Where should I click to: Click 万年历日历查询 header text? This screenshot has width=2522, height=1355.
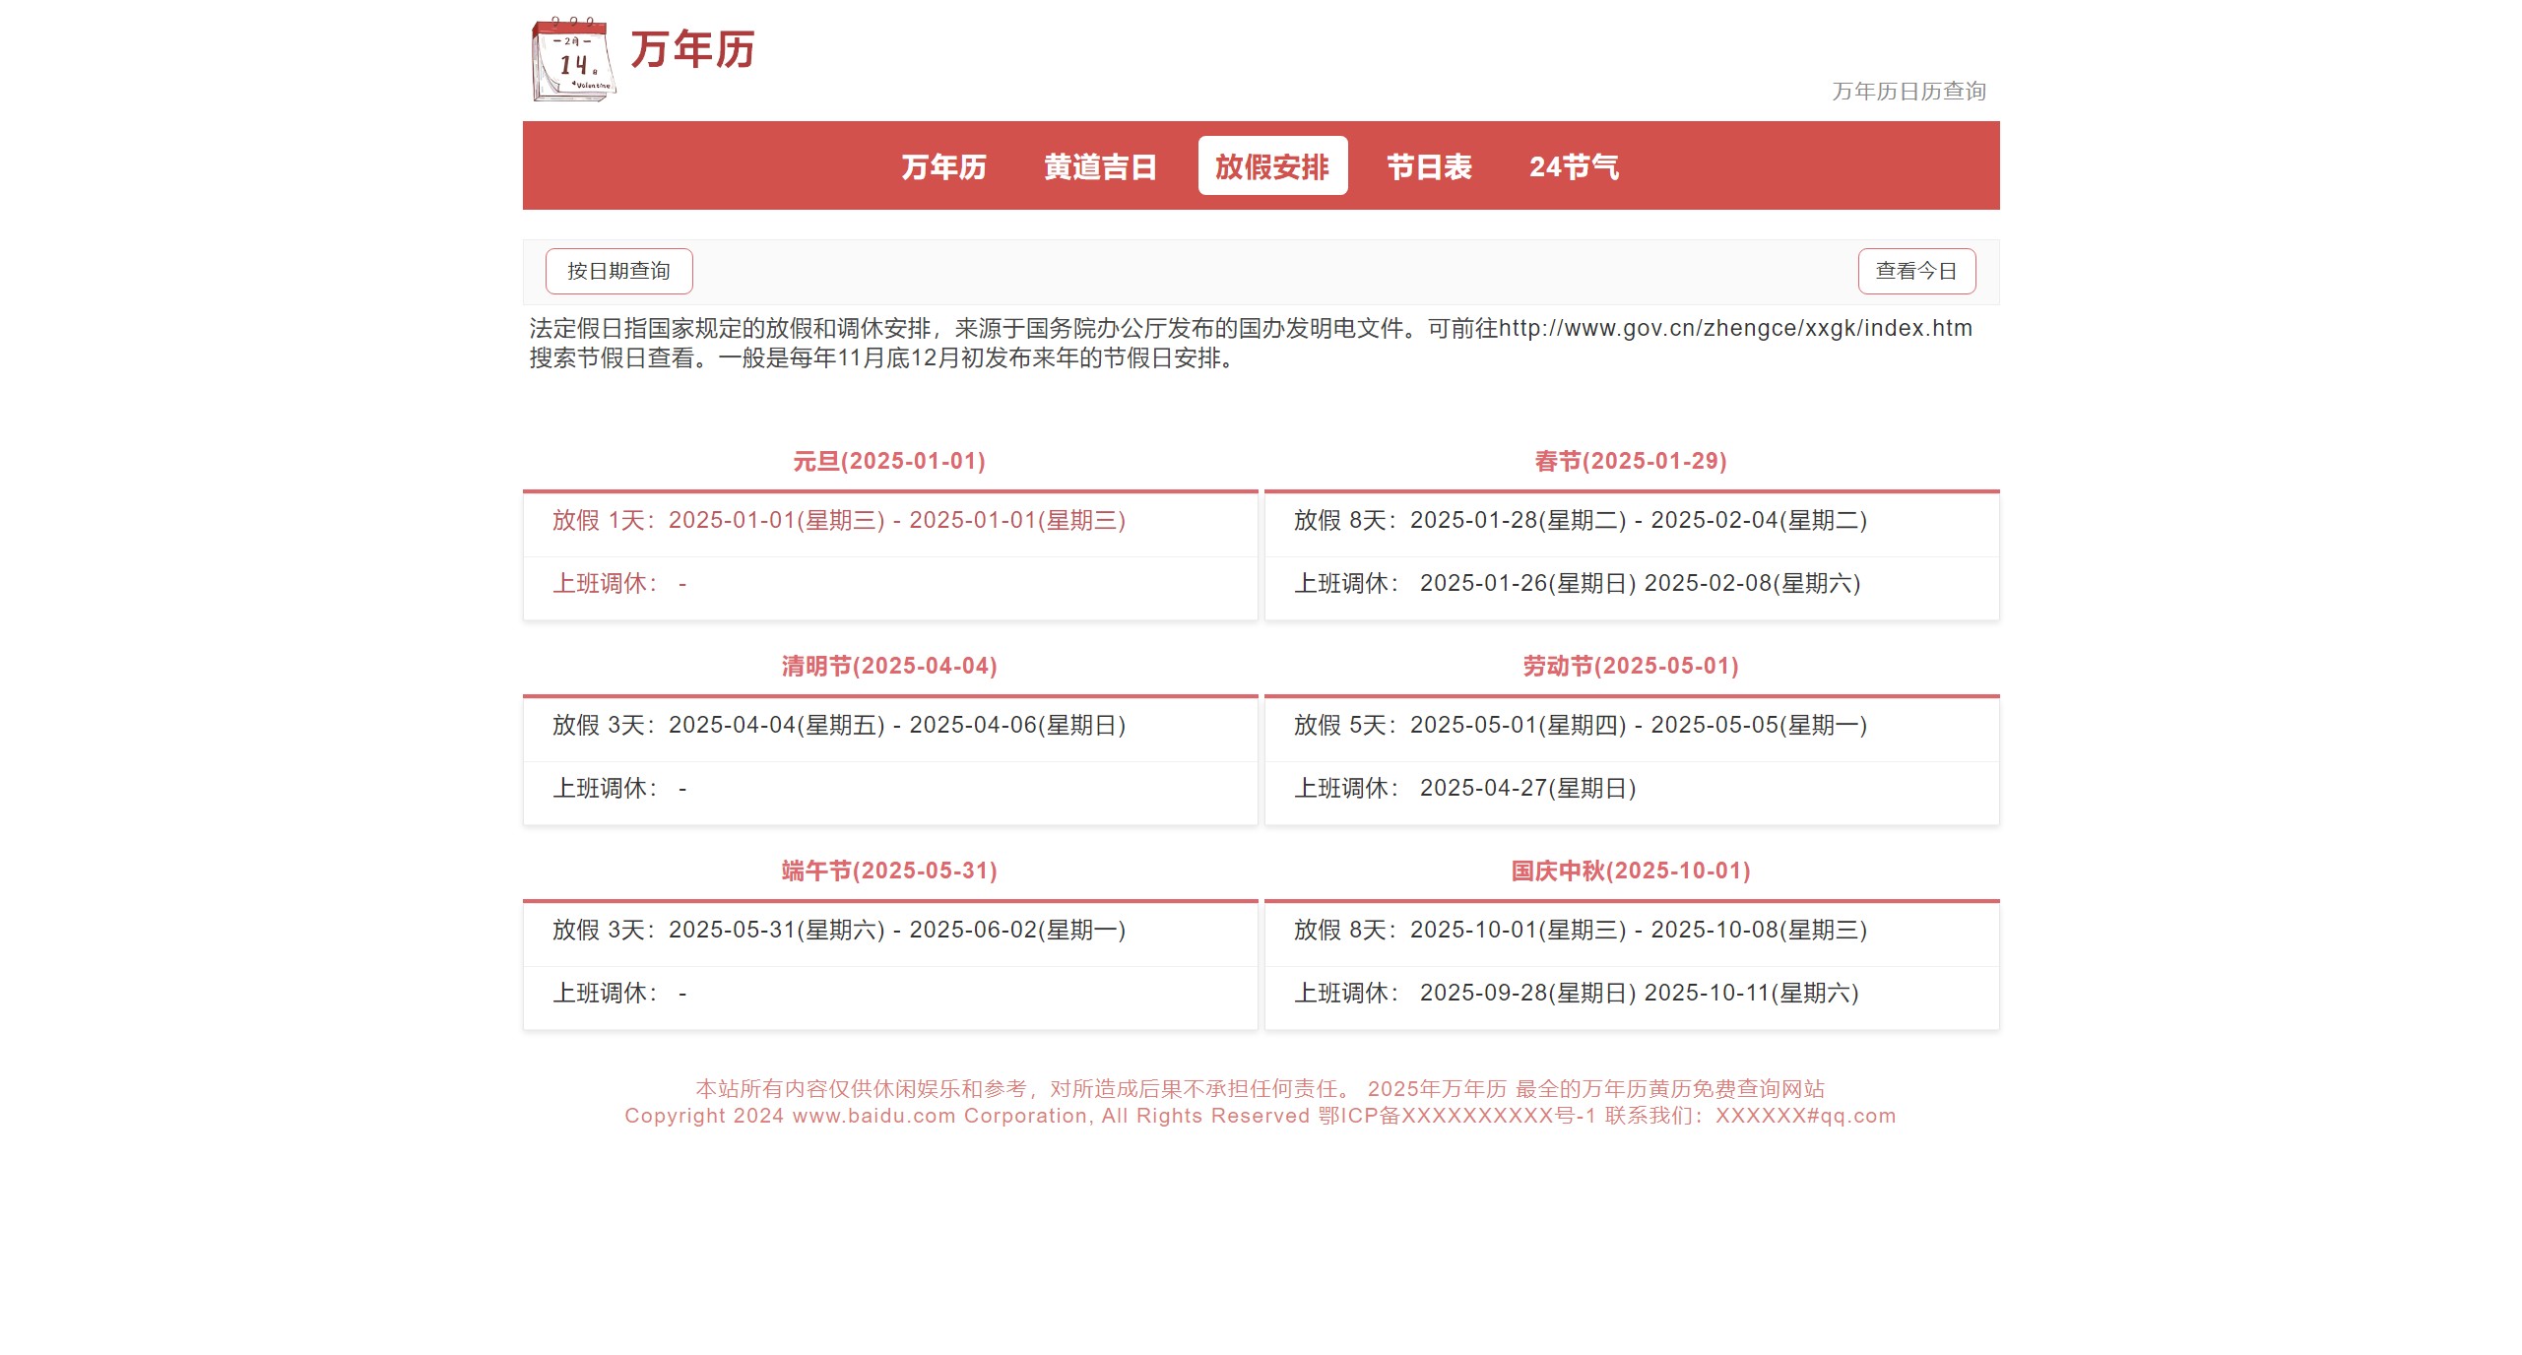point(1908,92)
